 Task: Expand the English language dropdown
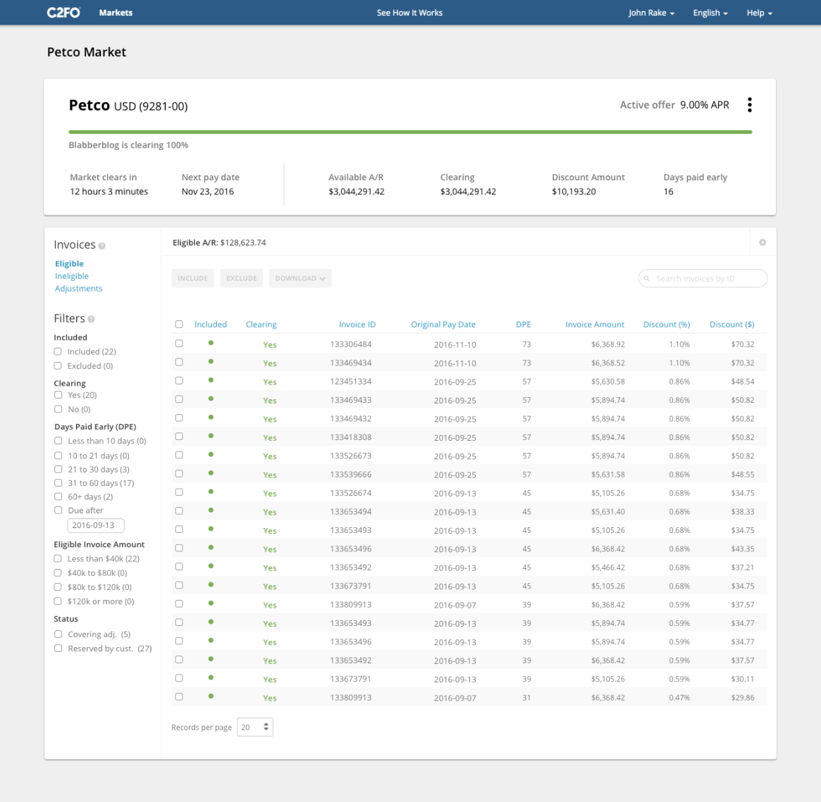pos(710,13)
